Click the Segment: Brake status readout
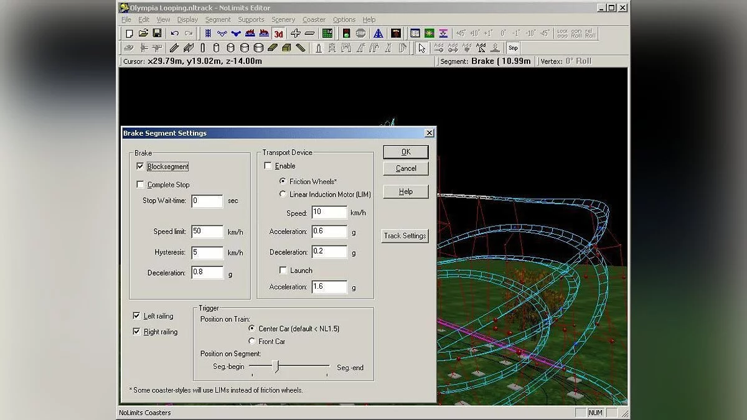Screen dimensions: 747x420 (486, 61)
